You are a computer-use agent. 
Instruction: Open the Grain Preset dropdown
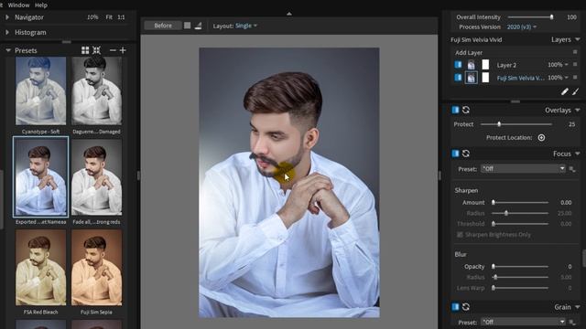pos(523,322)
